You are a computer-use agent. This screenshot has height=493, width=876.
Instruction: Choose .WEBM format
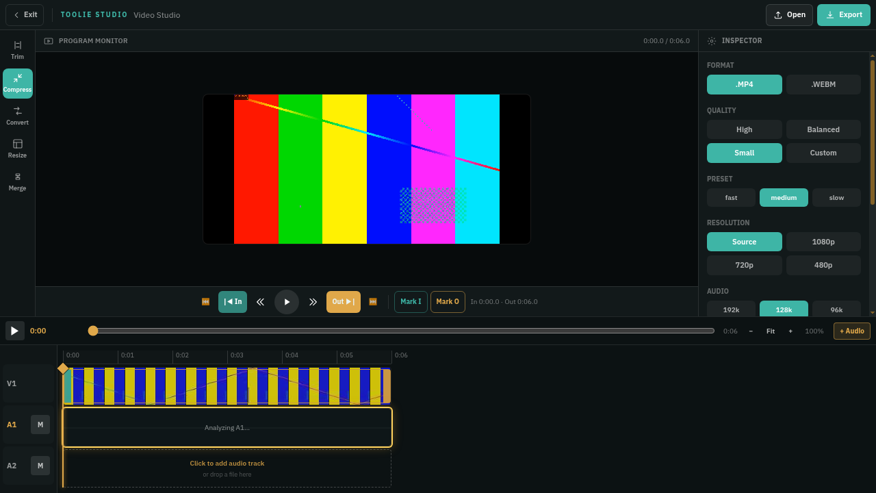click(x=823, y=84)
